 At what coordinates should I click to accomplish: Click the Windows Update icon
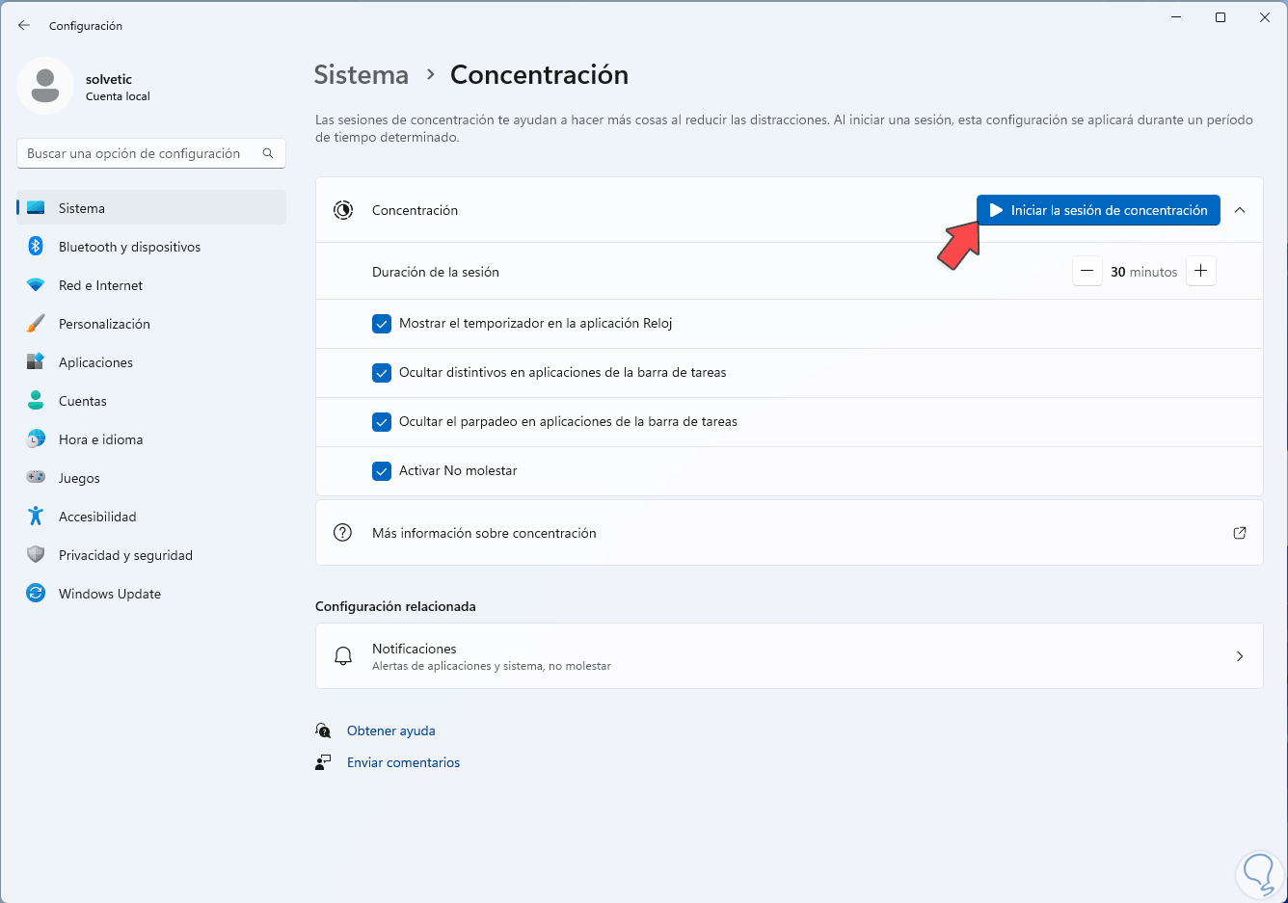coord(36,594)
